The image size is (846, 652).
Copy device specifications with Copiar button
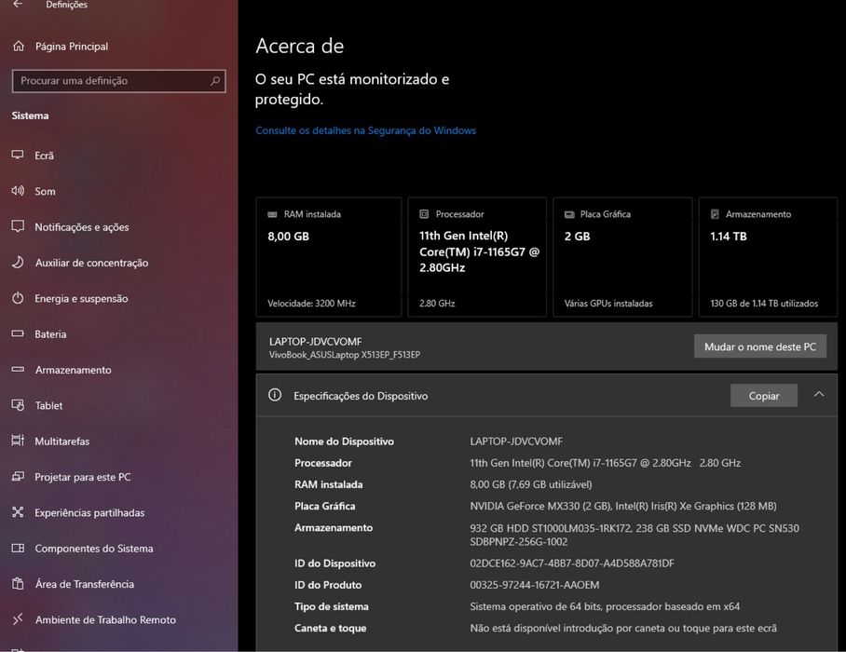(x=763, y=396)
